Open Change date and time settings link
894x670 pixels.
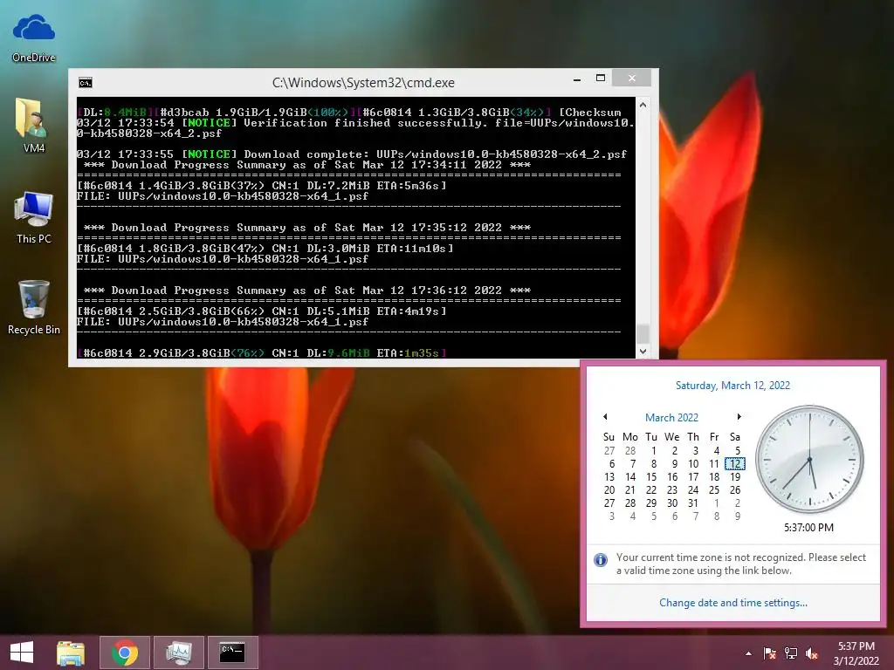pos(733,603)
